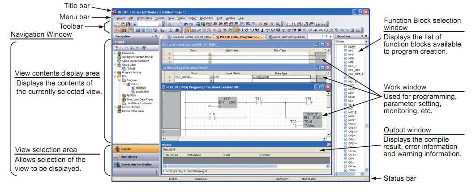This screenshot has width=476, height=195.
Task: Open the Diagnostics menu
Action: tap(206, 18)
